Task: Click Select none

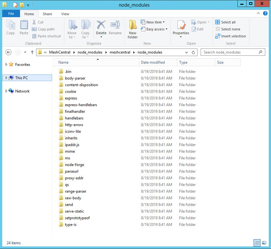Action: click(228, 29)
